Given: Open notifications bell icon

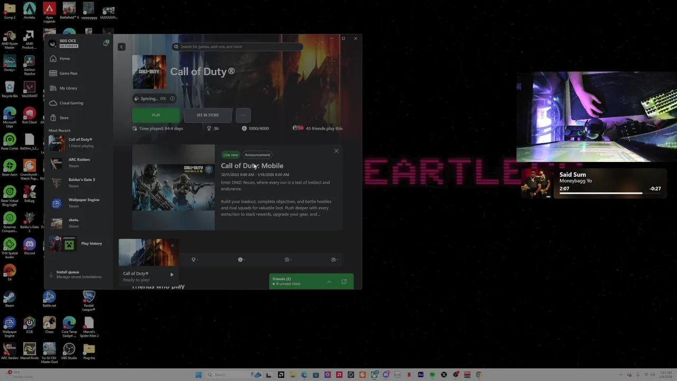Looking at the screenshot, I should coord(106,42).
